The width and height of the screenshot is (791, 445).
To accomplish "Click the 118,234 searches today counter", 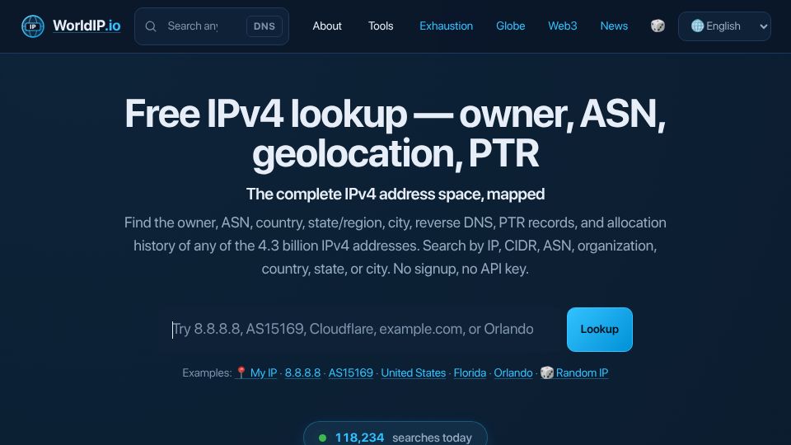I will 395,437.
